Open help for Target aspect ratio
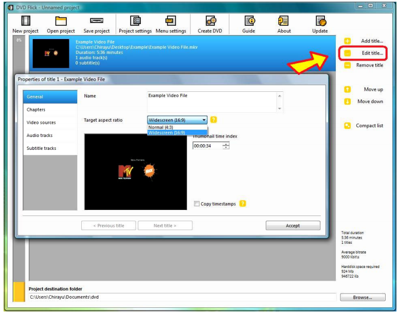398x313 pixels. [x=214, y=120]
